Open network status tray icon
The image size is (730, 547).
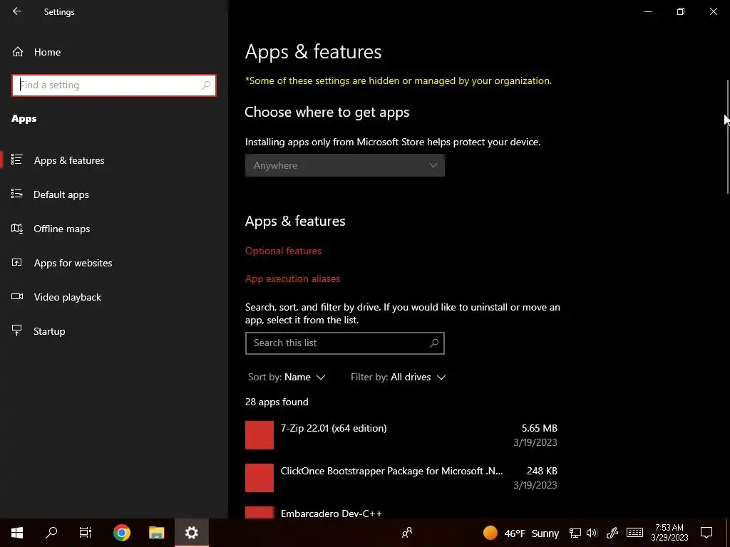pyautogui.click(x=575, y=533)
